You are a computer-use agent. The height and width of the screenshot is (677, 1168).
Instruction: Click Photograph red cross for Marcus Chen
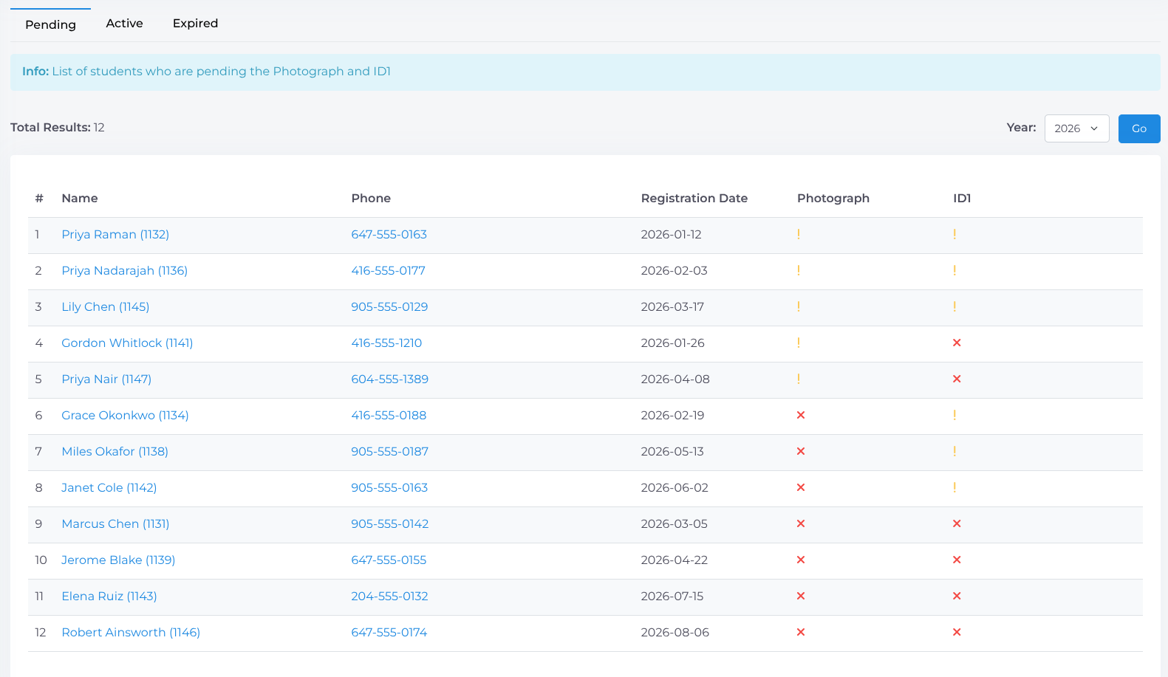pyautogui.click(x=801, y=523)
